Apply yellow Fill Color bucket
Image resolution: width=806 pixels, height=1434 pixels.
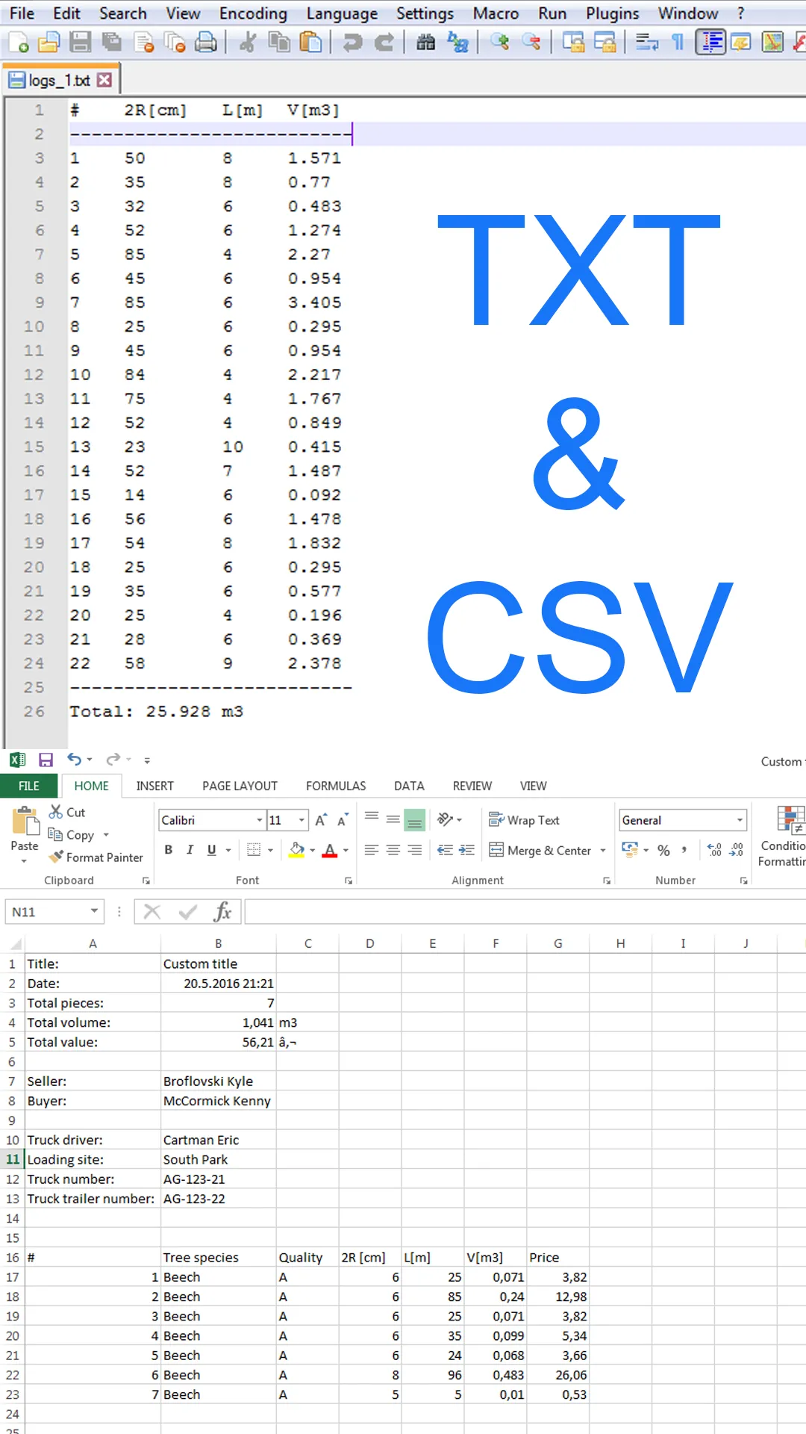coord(297,850)
